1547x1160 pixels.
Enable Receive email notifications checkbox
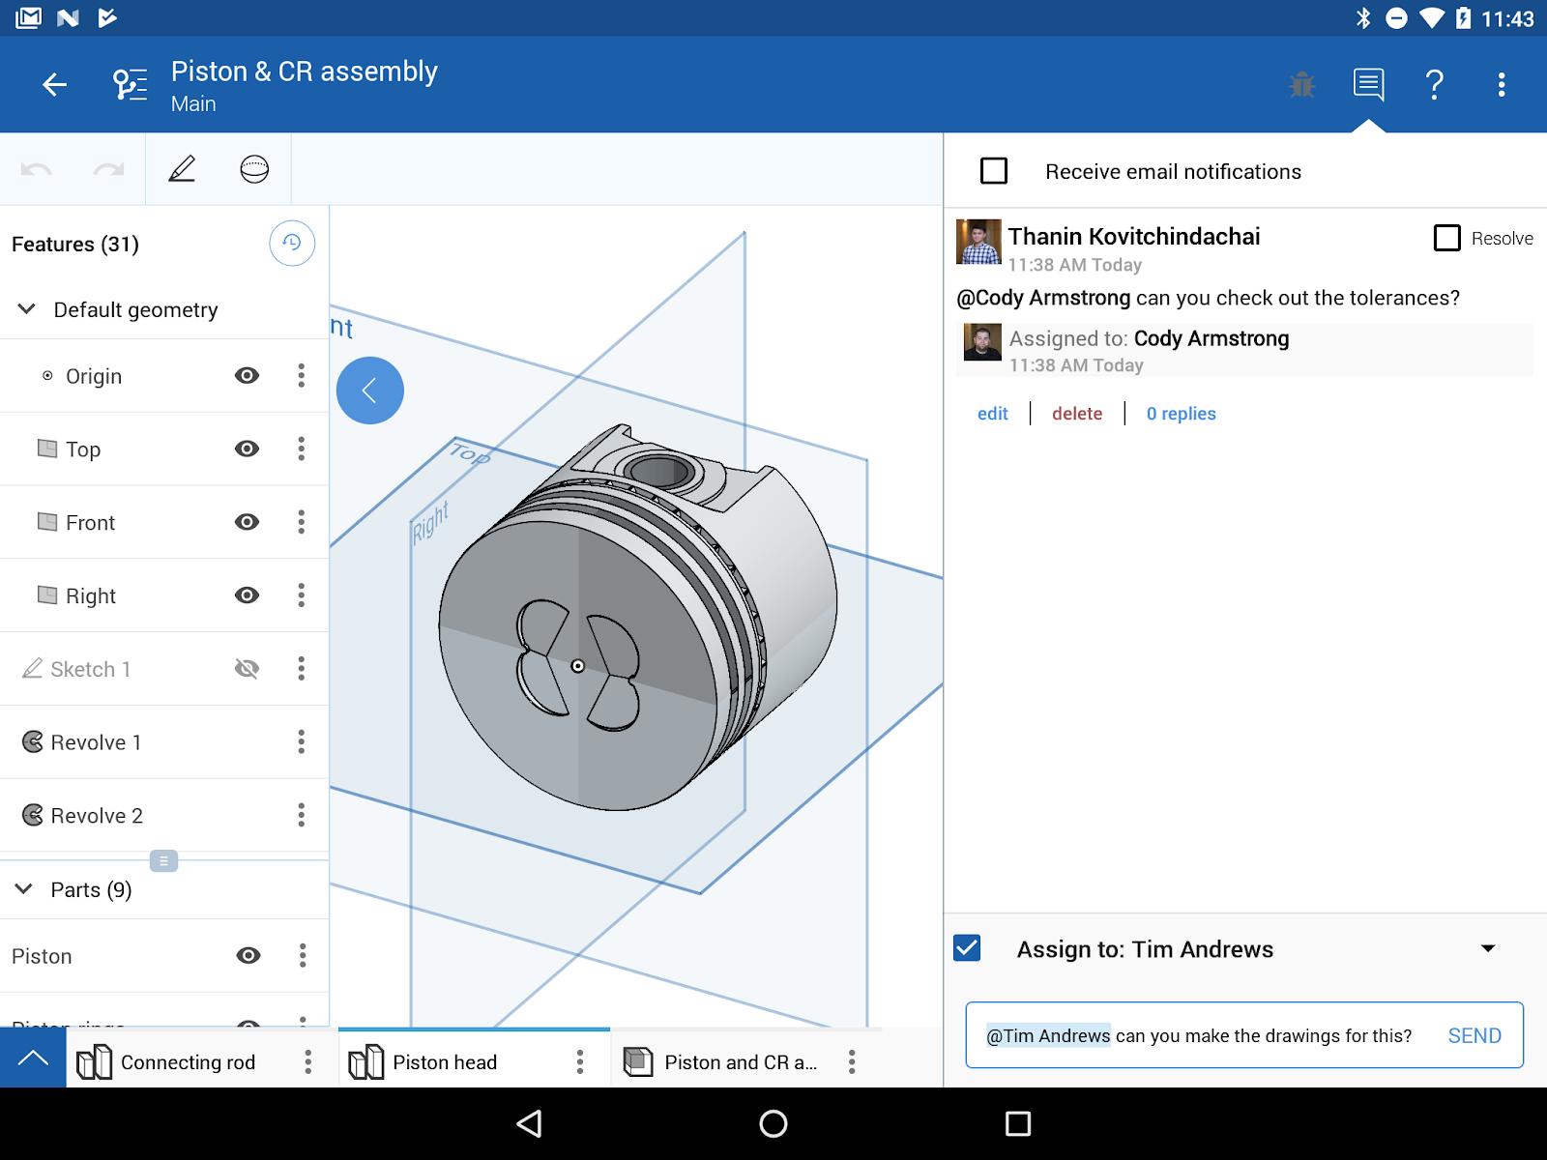(994, 171)
